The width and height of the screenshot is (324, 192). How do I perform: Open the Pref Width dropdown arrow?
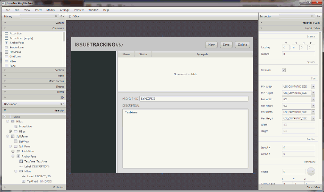click(x=313, y=99)
